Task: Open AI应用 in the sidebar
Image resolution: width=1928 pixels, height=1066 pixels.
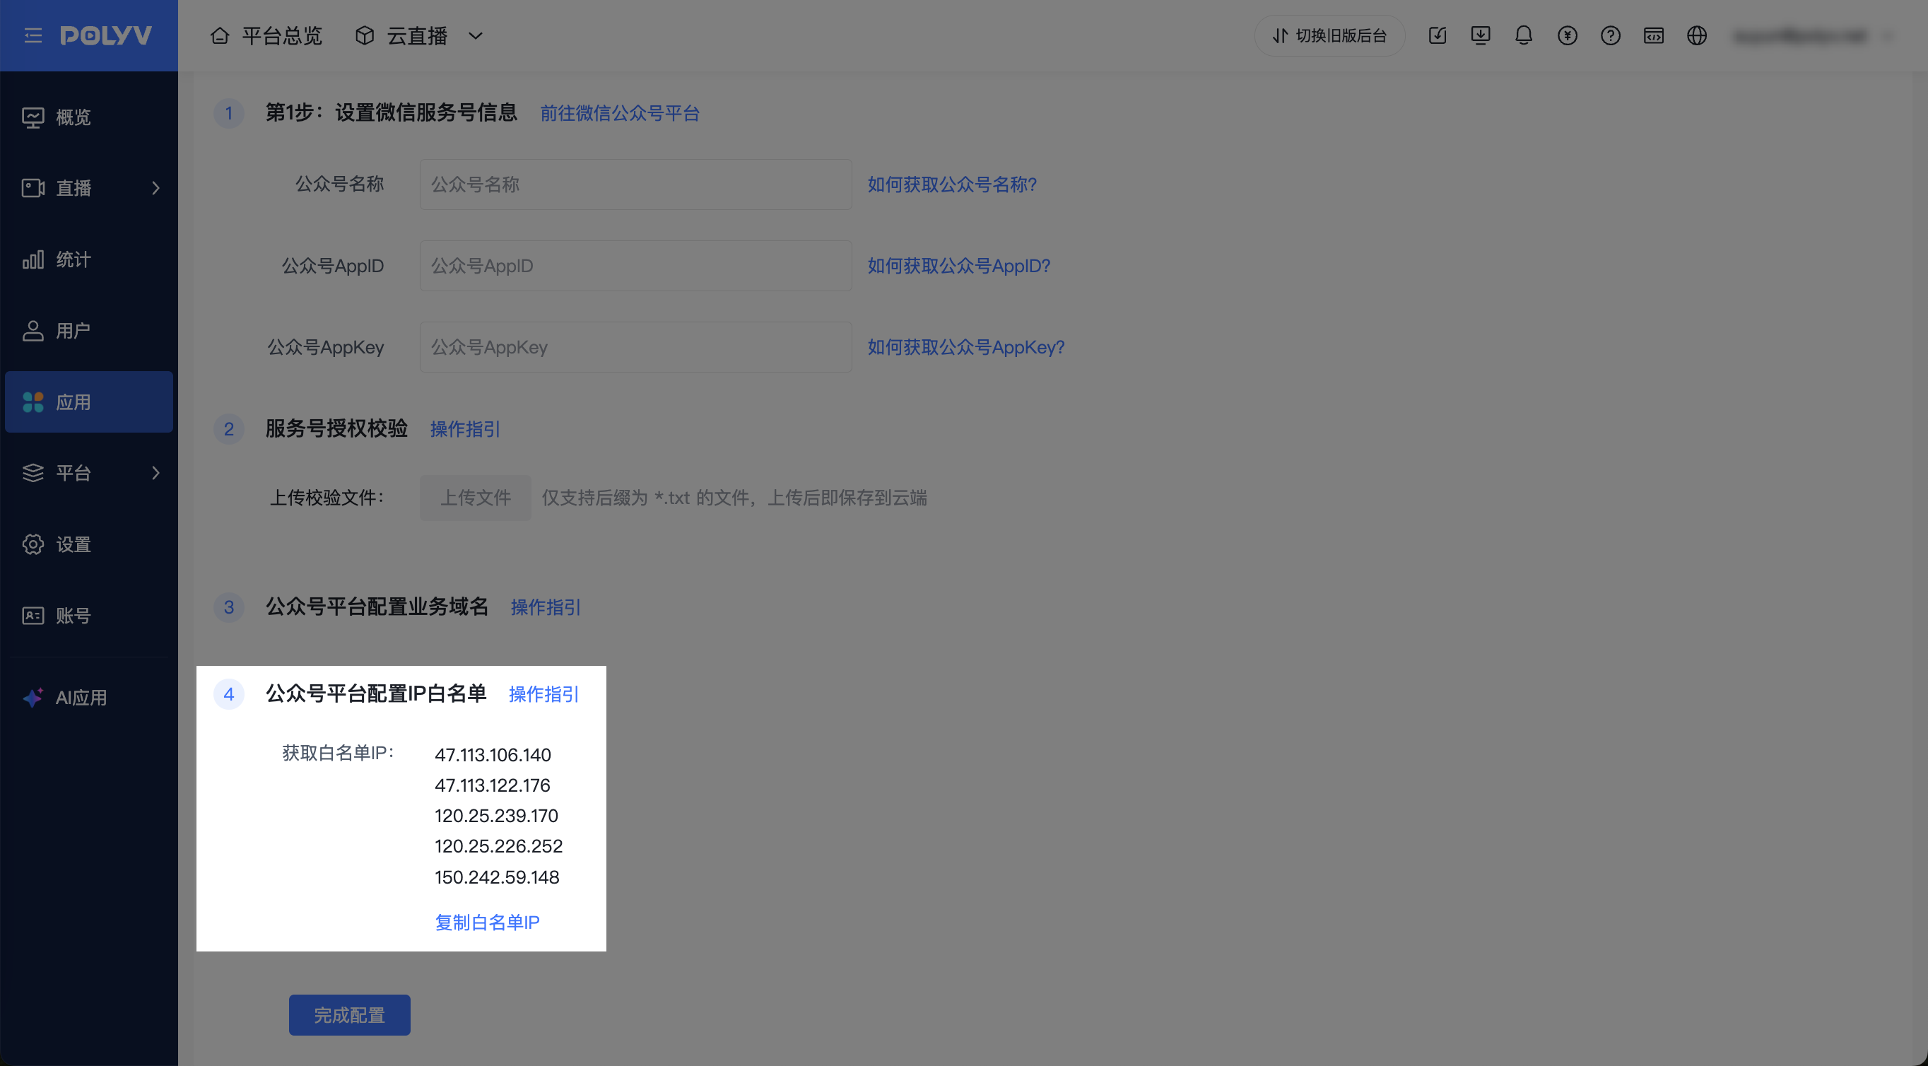Action: [x=89, y=698]
